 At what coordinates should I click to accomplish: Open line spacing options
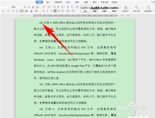click(62, 11)
